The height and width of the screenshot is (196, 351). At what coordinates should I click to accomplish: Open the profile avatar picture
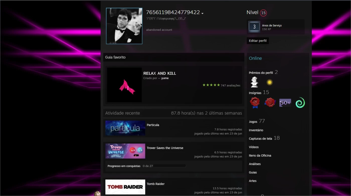tap(124, 26)
